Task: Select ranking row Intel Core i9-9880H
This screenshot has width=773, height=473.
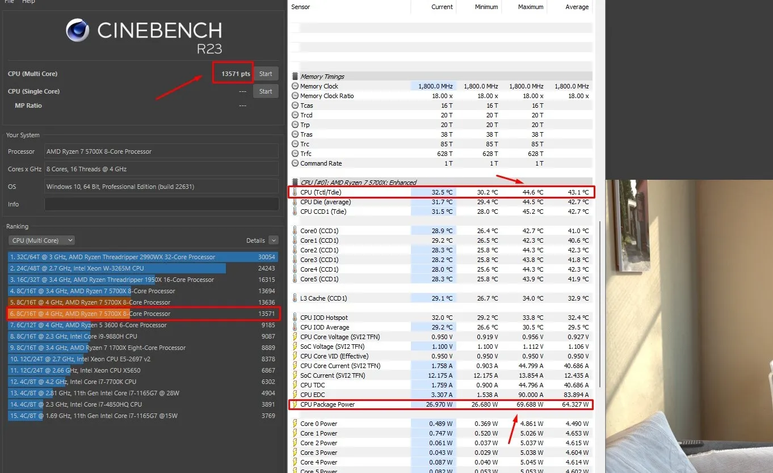Action: [143, 336]
